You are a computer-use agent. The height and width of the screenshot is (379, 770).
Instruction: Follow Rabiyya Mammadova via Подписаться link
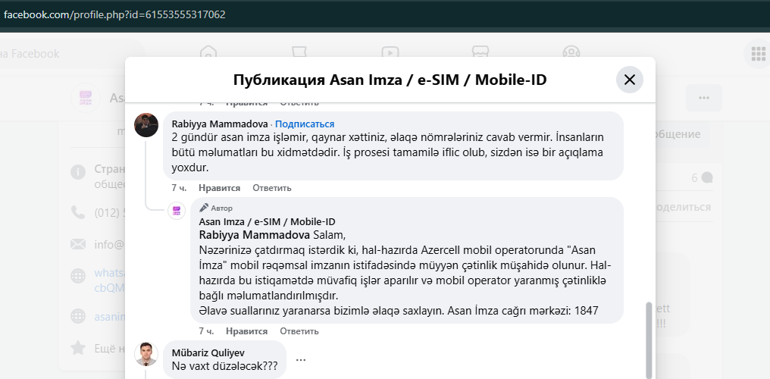click(x=305, y=124)
